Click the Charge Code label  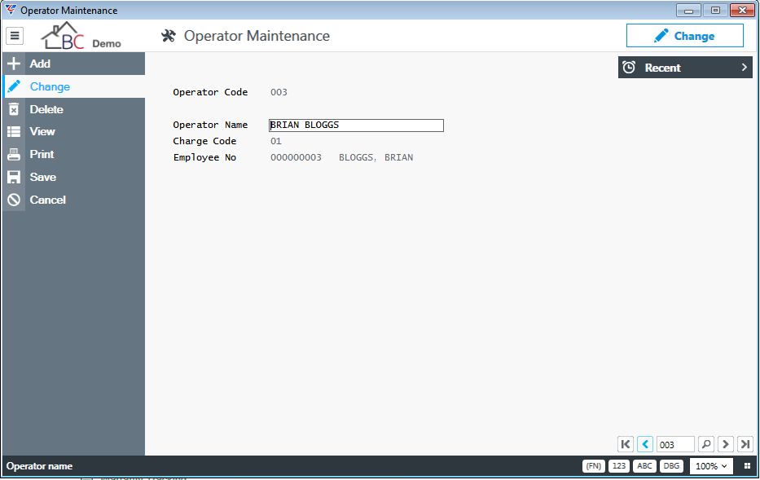(x=204, y=141)
